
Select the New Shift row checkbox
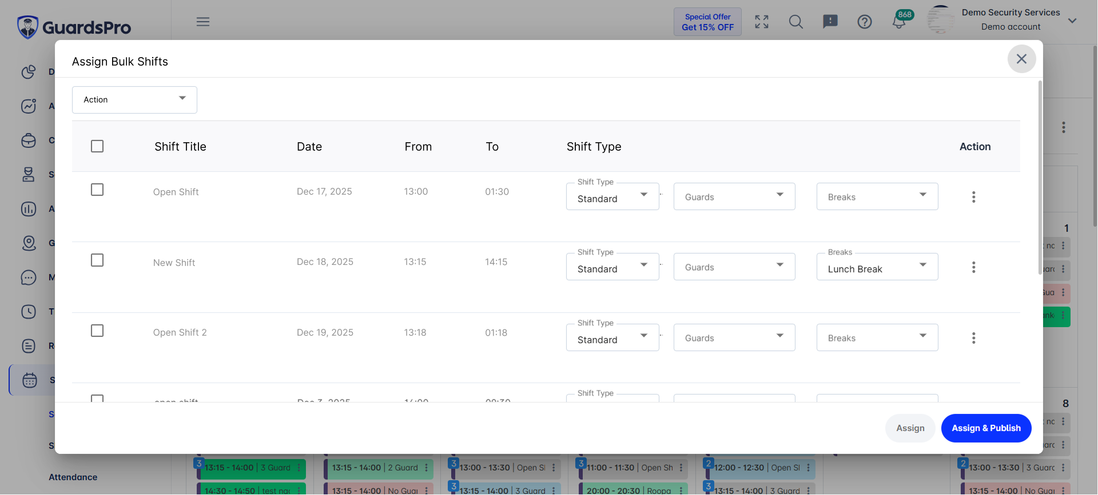[97, 260]
